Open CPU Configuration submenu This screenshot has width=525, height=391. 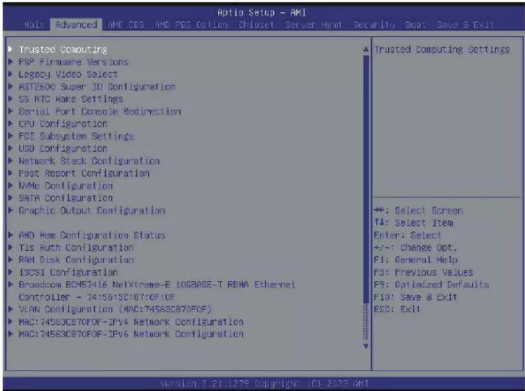coord(63,124)
